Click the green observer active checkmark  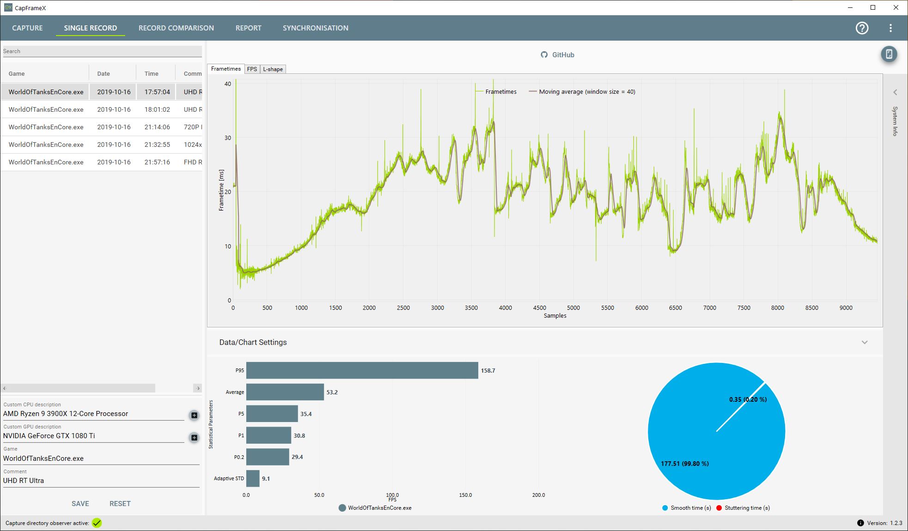coord(97,523)
